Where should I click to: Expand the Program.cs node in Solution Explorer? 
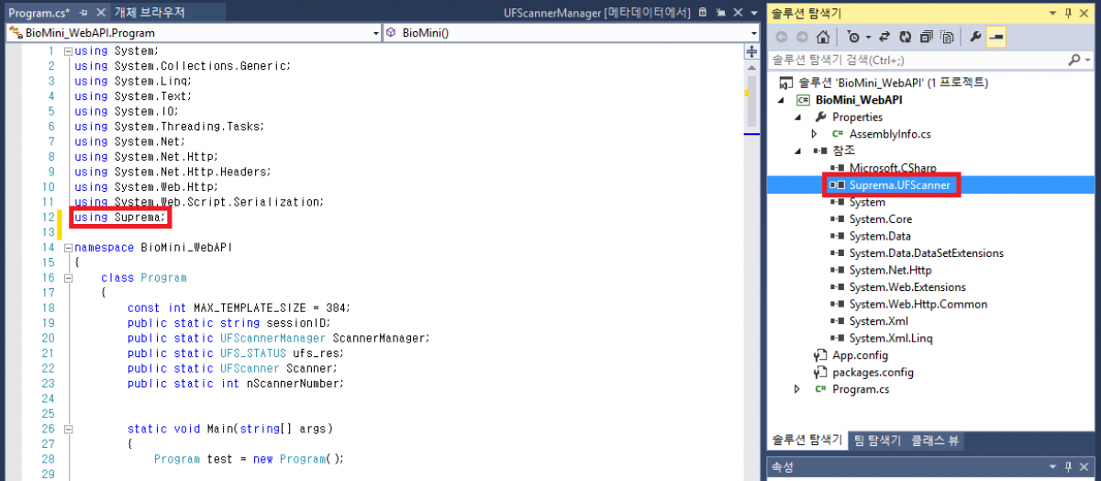(797, 389)
